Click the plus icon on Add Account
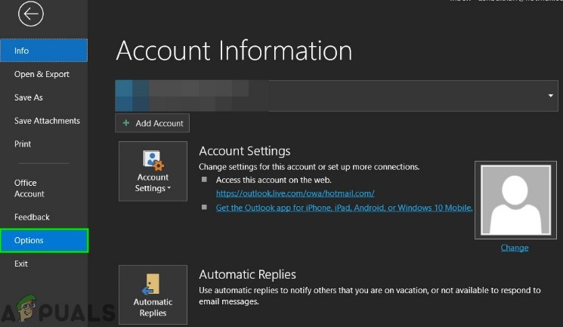Image resolution: width=563 pixels, height=327 pixels. pyautogui.click(x=126, y=123)
